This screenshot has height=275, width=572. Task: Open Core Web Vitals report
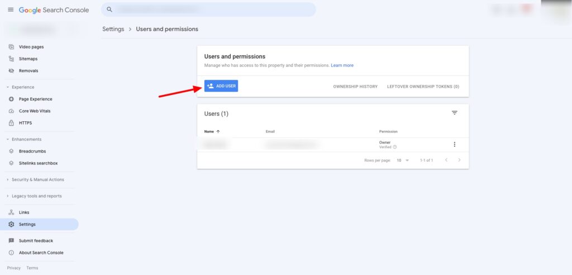[x=35, y=111]
